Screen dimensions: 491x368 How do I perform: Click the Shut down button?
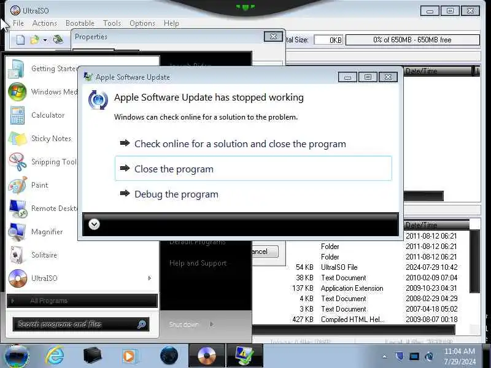pyautogui.click(x=184, y=324)
